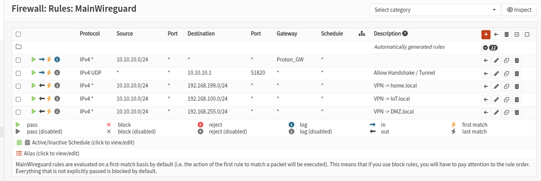Toggle log icon on Allow Handshake rule

point(57,73)
